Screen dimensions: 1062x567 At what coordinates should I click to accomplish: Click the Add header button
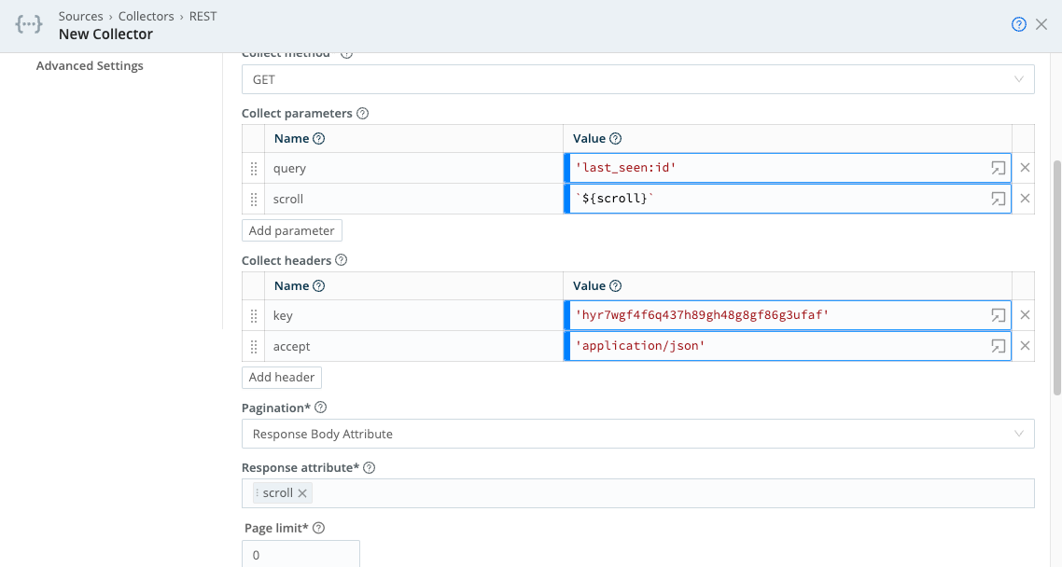pyautogui.click(x=282, y=377)
